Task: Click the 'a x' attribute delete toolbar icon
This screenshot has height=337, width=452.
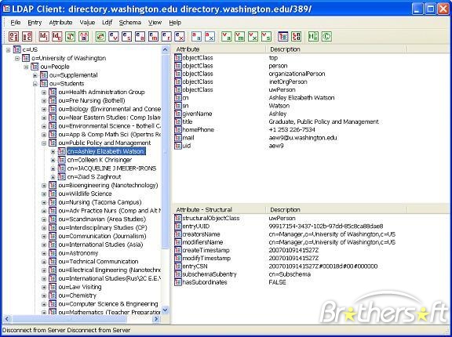Action: [x=210, y=36]
